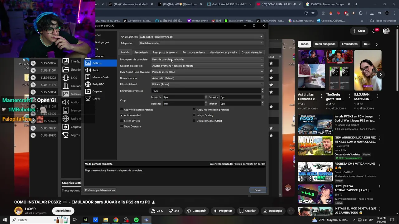Open Todos los favoritos bookmarks folder

pyautogui.click(x=383, y=21)
